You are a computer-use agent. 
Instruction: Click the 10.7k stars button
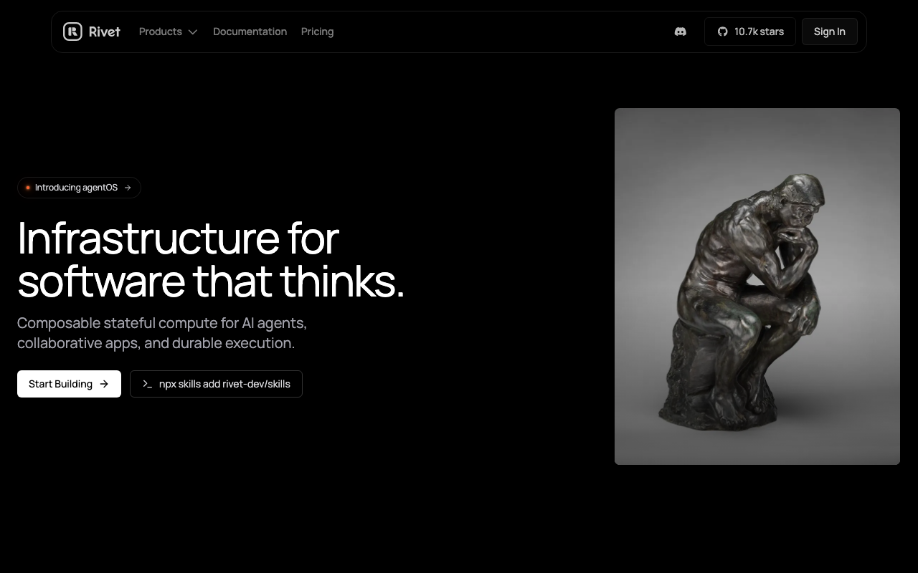(750, 32)
